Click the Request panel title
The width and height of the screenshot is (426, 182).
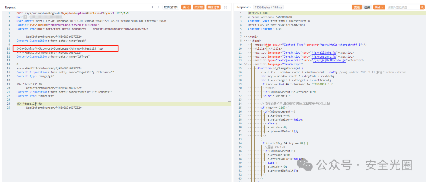[10, 7]
